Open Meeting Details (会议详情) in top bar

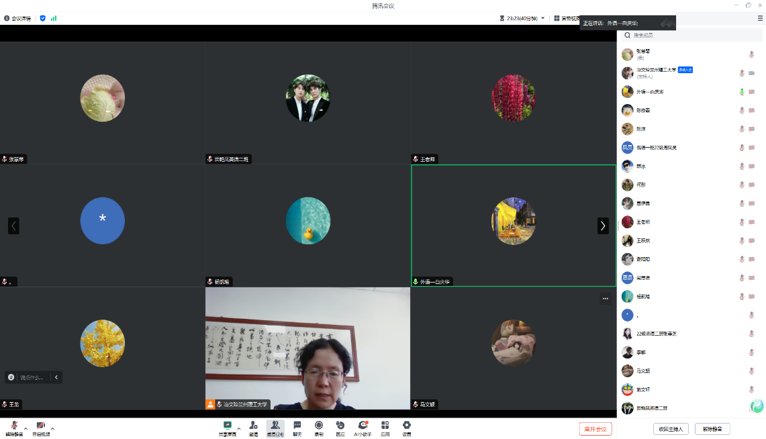point(17,18)
